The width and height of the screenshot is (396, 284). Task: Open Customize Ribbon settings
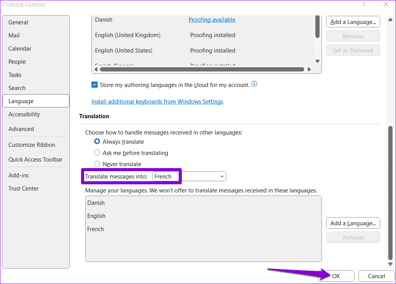pyautogui.click(x=36, y=145)
